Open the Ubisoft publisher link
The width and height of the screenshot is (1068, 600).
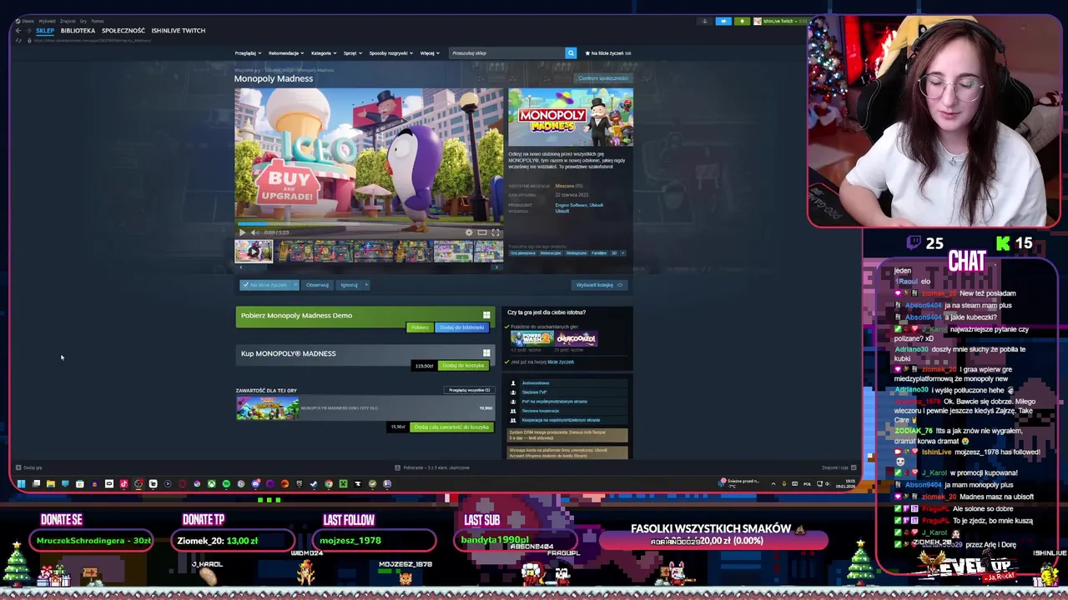(x=562, y=211)
